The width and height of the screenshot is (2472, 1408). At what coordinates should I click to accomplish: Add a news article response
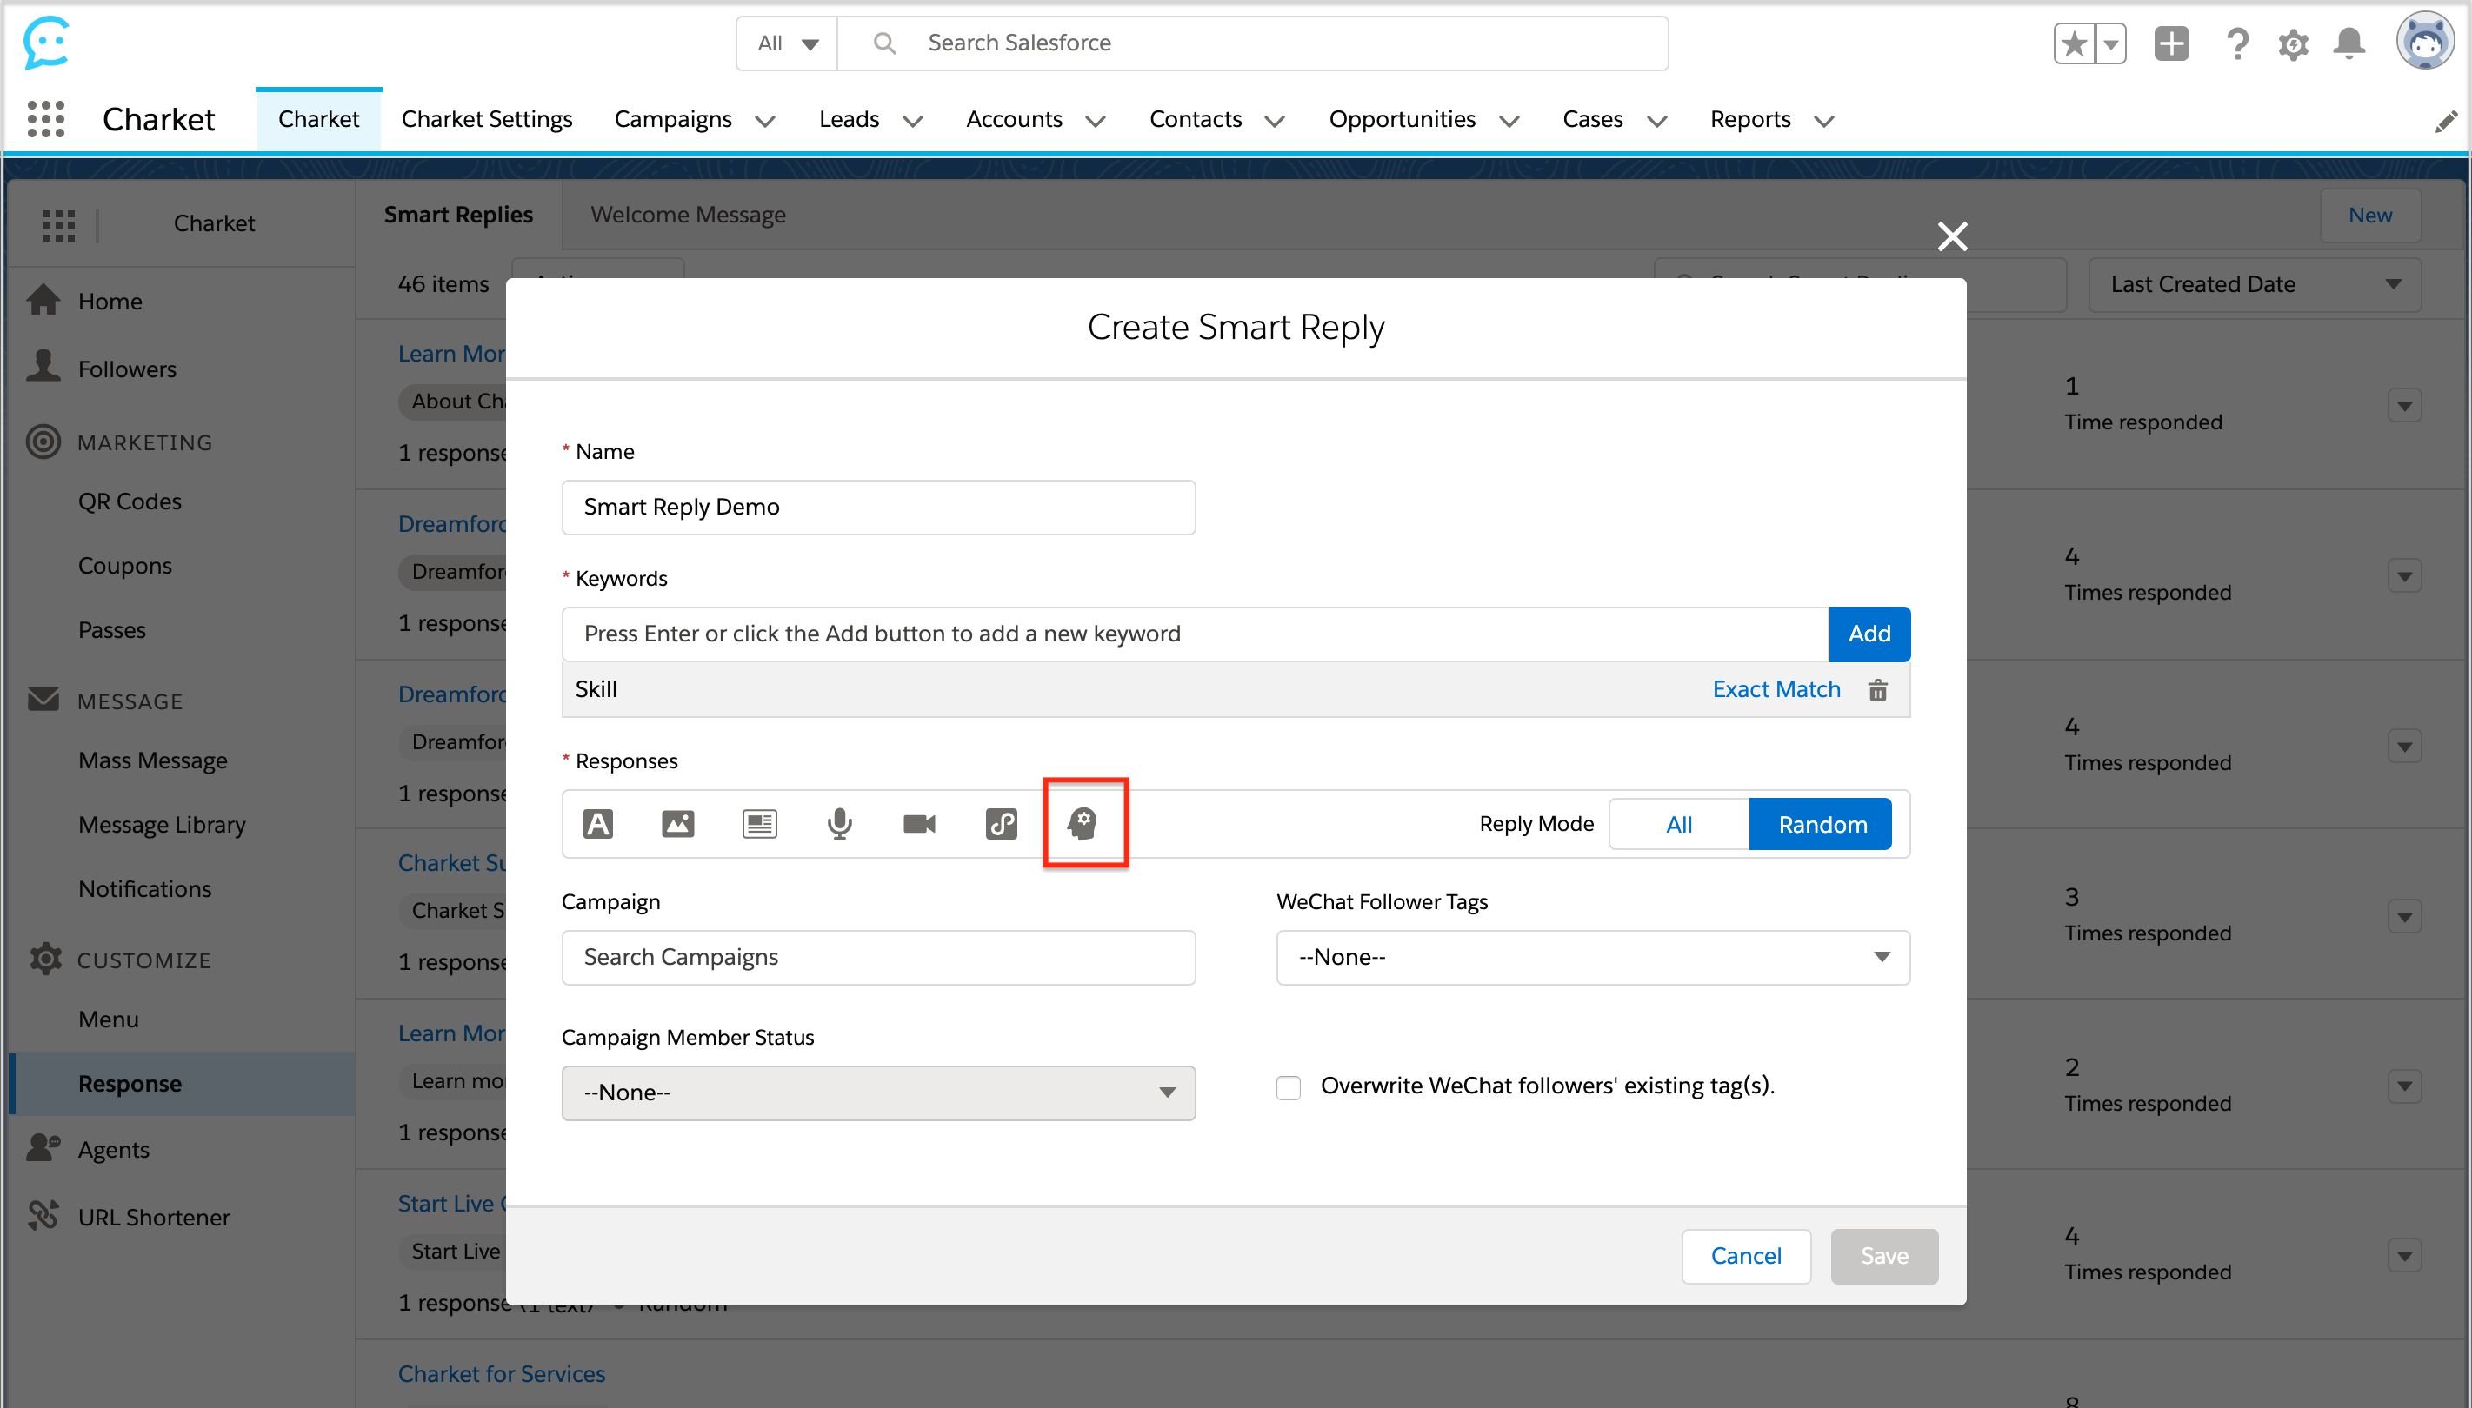759,824
